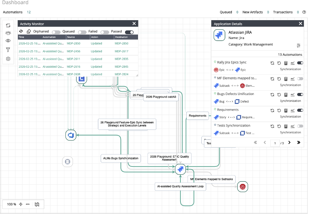Sort by the Automation column header
311x216 pixels.
coord(49,37)
